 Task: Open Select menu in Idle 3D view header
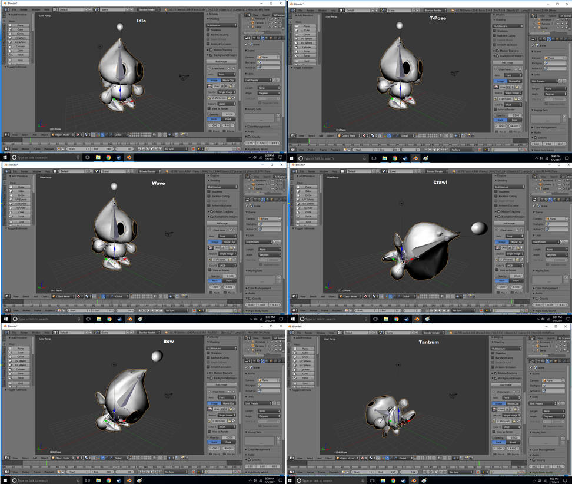pos(25,135)
